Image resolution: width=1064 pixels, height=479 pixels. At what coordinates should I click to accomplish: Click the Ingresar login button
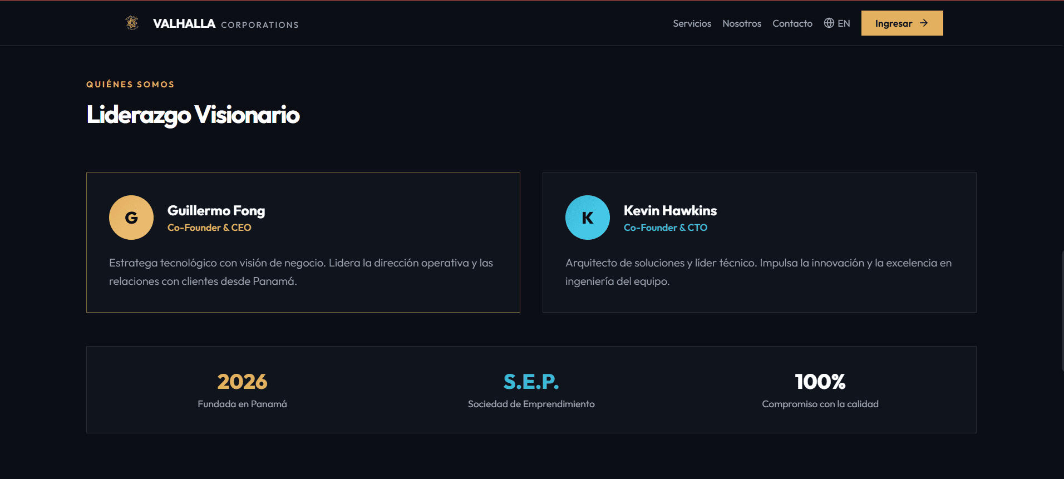902,23
